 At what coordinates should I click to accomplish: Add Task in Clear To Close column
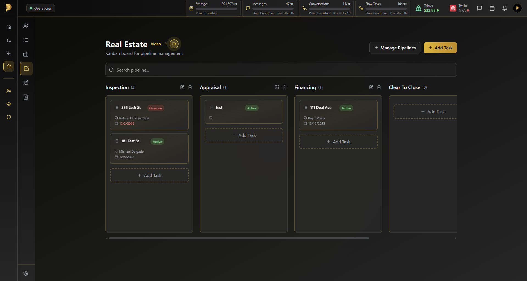pos(425,112)
